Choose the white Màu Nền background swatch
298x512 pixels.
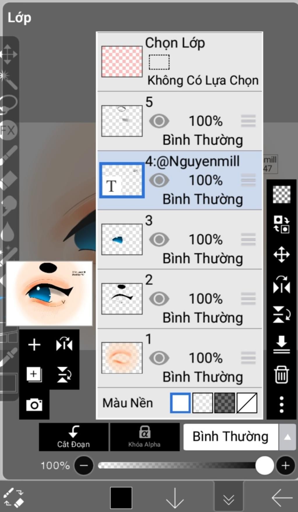click(180, 403)
